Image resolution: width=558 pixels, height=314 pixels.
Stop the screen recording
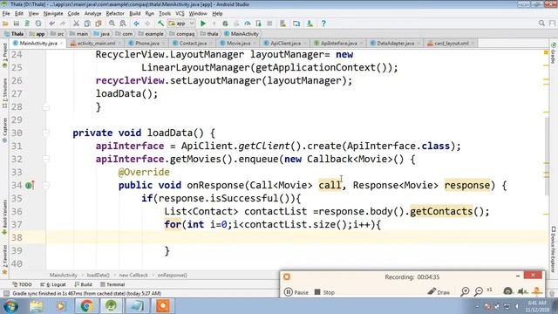pyautogui.click(x=324, y=292)
